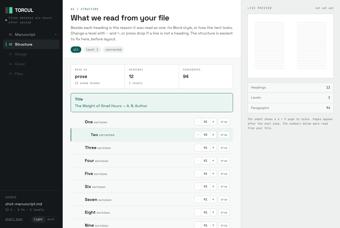Switch theme to dark

point(51,219)
